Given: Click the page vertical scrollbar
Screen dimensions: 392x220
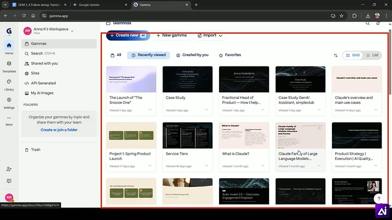Looking at the screenshot, I should click(x=390, y=63).
